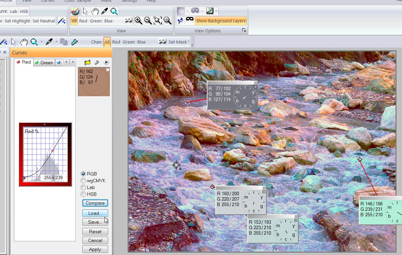This screenshot has width=402, height=255.
Task: Open the Color Sample ribbon tab
Action: point(78,1)
